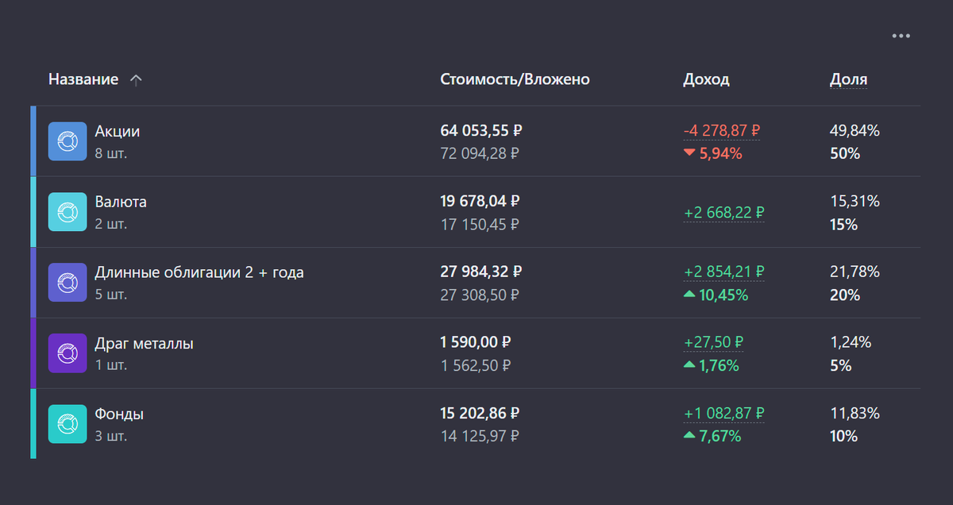This screenshot has width=953, height=505.
Task: Click the Длинные облигации category icon
Action: pyautogui.click(x=68, y=283)
